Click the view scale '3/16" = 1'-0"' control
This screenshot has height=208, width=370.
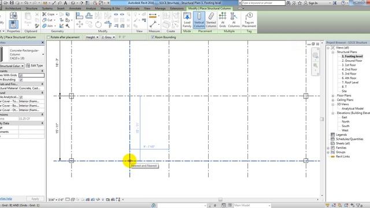coord(56,200)
